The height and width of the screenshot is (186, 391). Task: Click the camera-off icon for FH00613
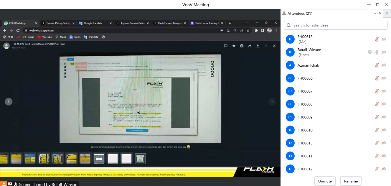click(384, 143)
